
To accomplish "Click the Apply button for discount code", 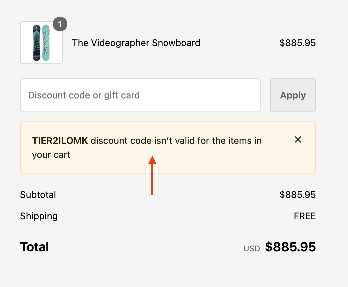I will tap(293, 95).
